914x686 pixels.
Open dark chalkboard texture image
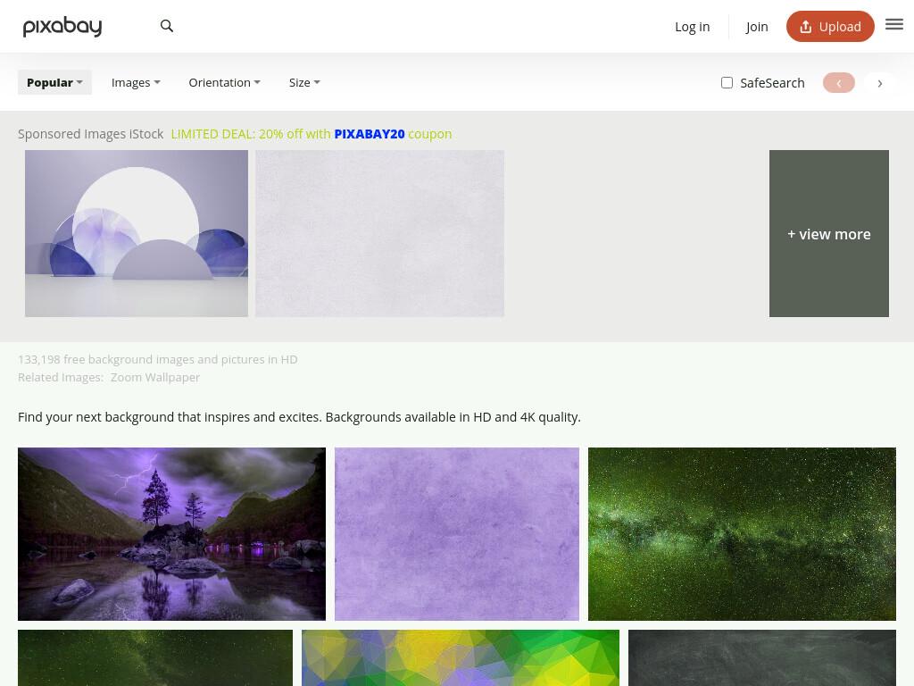(762, 657)
